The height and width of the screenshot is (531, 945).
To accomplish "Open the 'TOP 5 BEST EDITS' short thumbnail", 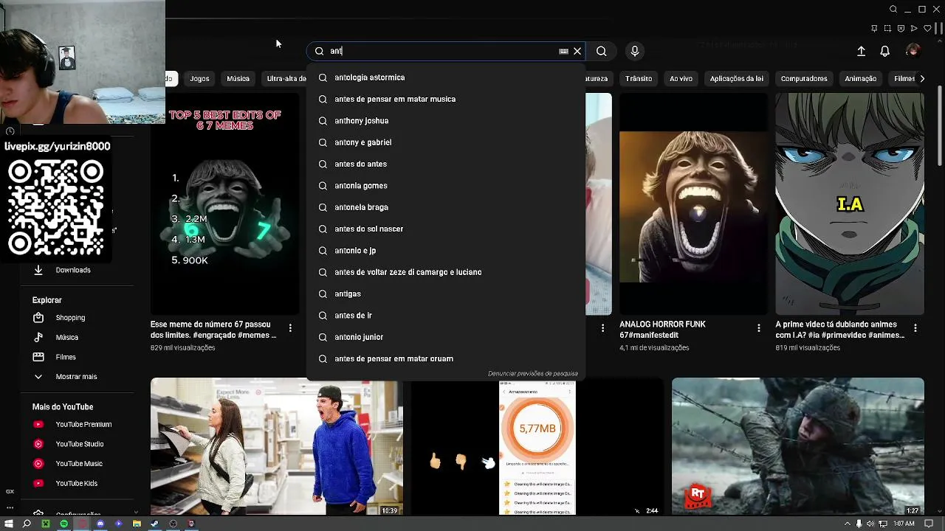I will click(x=225, y=204).
